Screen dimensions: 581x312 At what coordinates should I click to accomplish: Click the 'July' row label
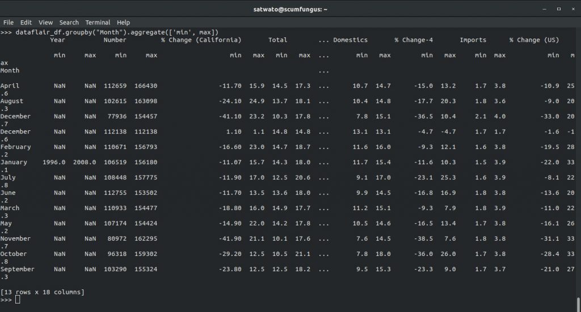[8, 177]
